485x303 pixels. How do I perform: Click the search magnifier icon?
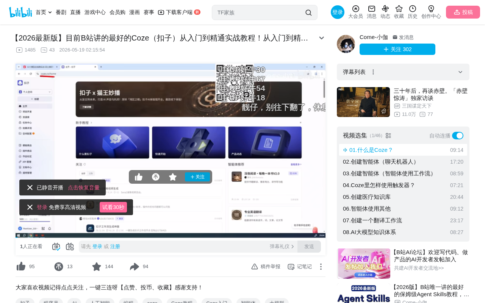tap(308, 12)
